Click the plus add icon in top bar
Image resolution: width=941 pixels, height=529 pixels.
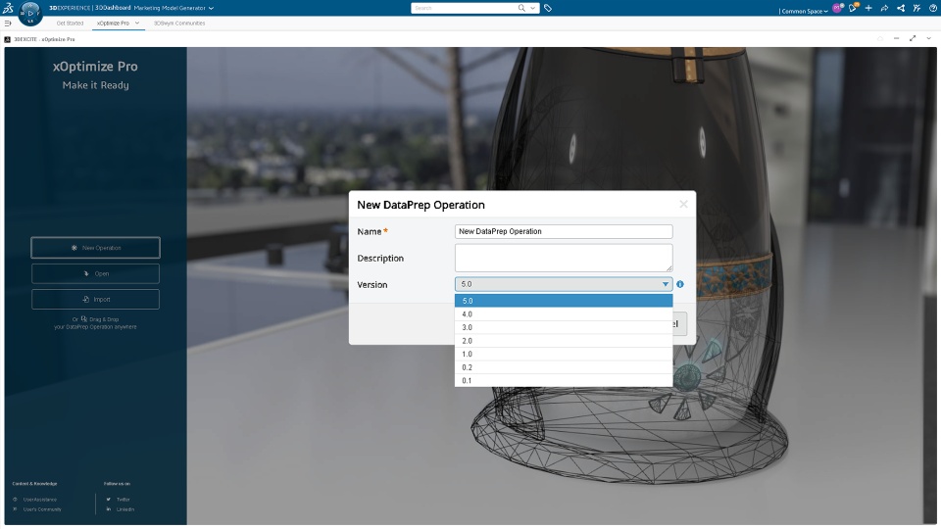[868, 8]
